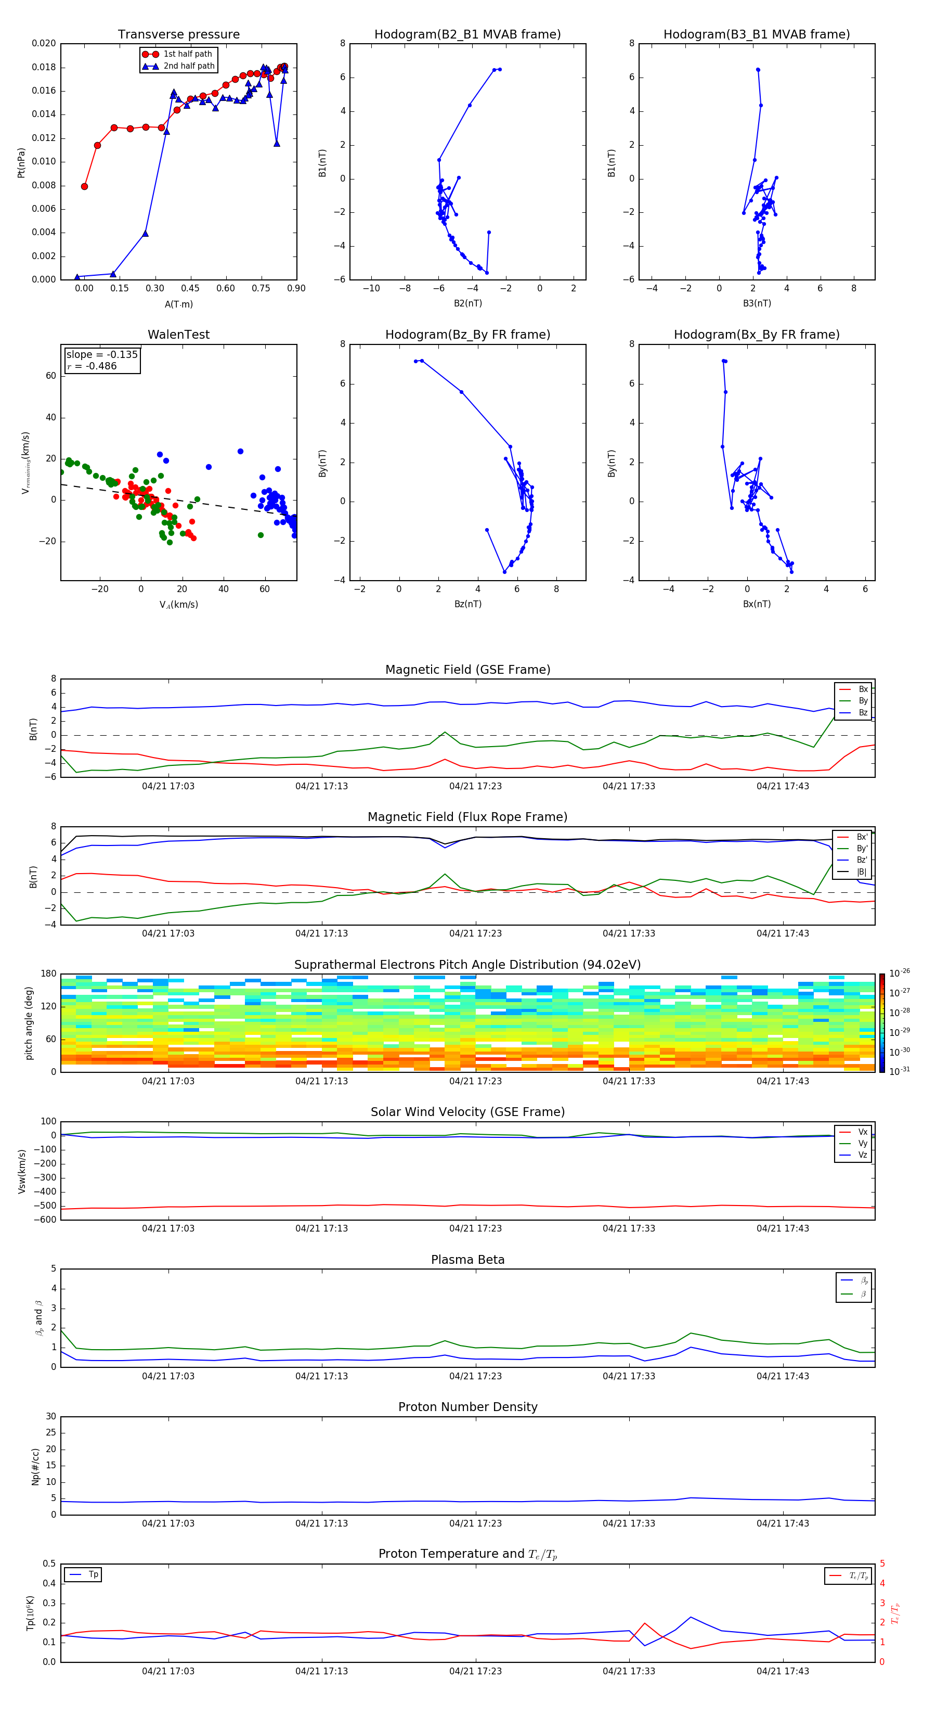Click '1st half path' legend entry
The height and width of the screenshot is (1717, 936).
177,54
